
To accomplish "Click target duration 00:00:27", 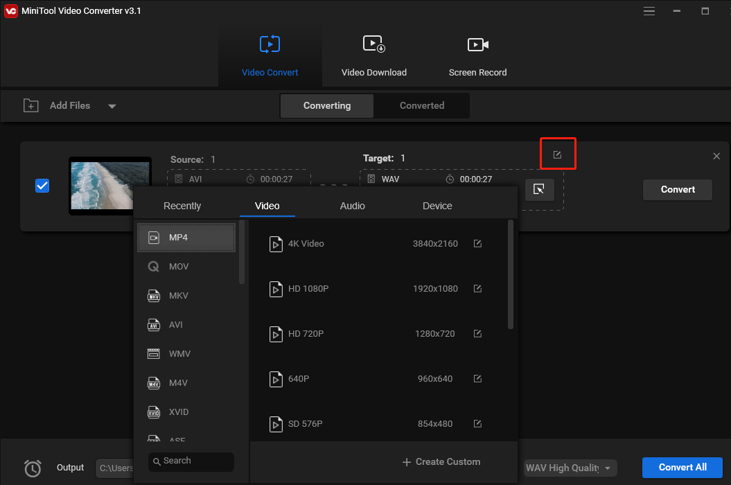I will click(x=475, y=179).
